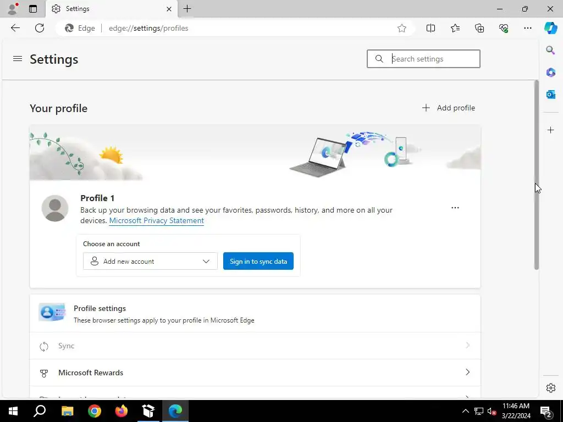The height and width of the screenshot is (422, 563).
Task: Open sidebar settings gear icon
Action: (550, 388)
